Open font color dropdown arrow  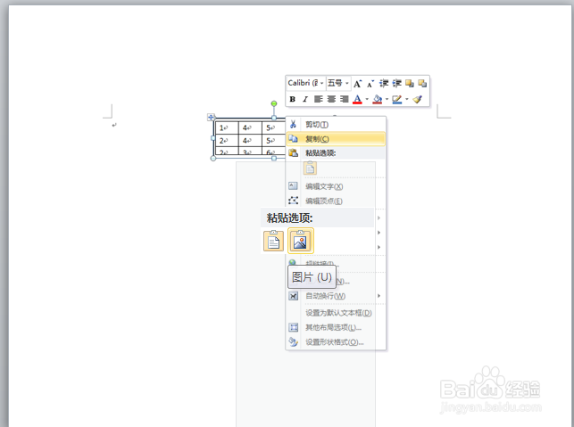point(367,99)
